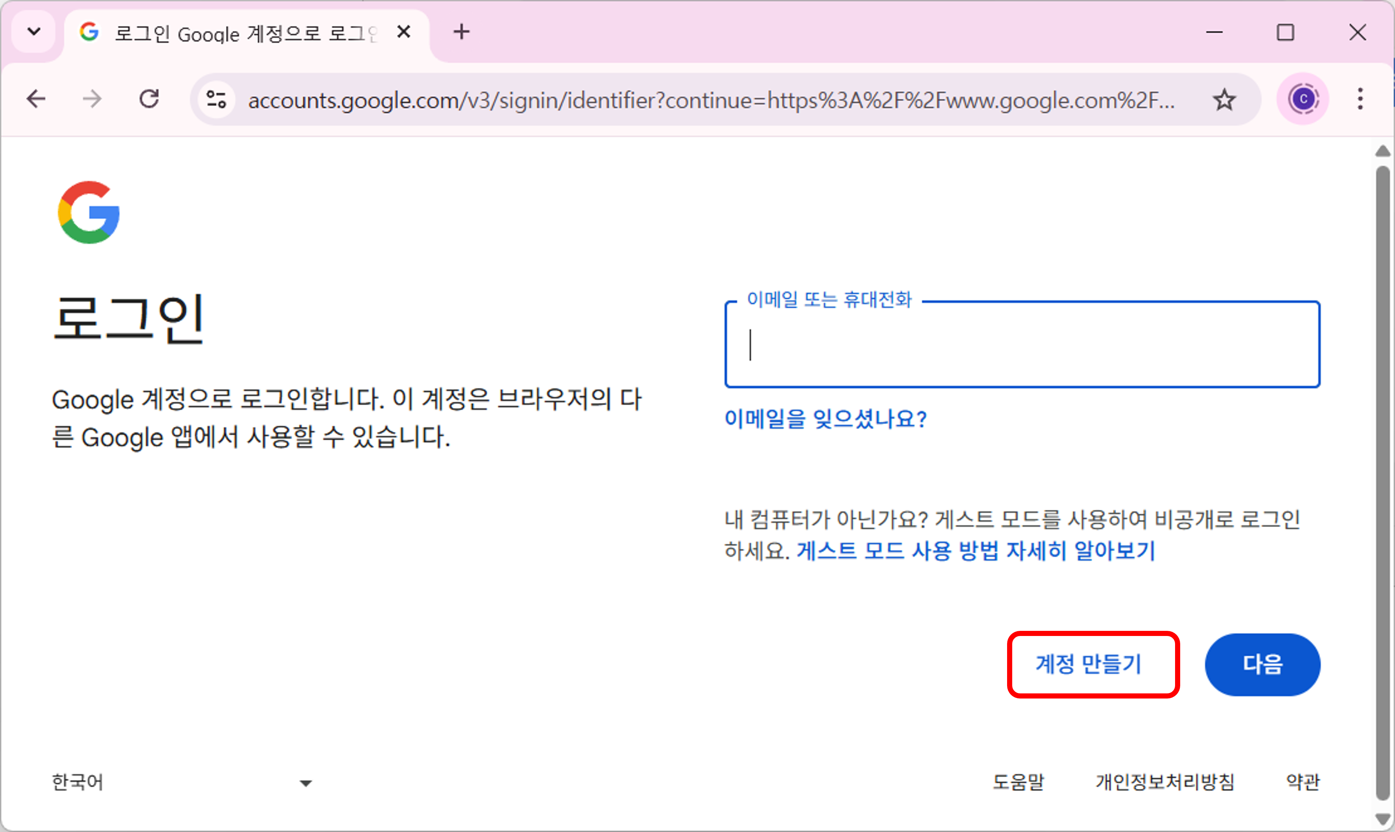Open the site information icon in address bar
Viewport: 1395px width, 832px height.
point(216,100)
